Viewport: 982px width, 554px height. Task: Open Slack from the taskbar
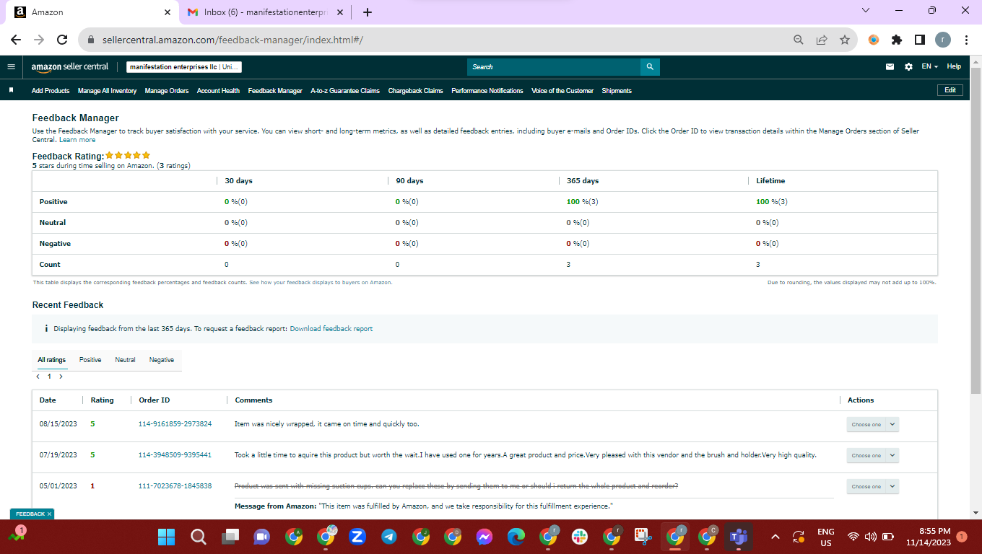coord(579,537)
